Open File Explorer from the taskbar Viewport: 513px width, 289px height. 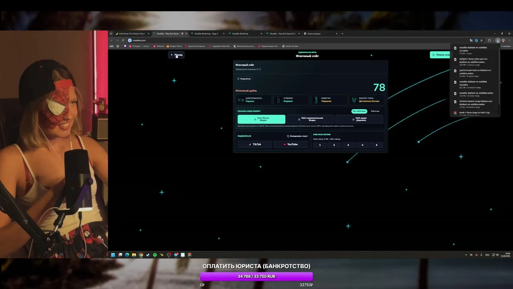tap(134, 255)
